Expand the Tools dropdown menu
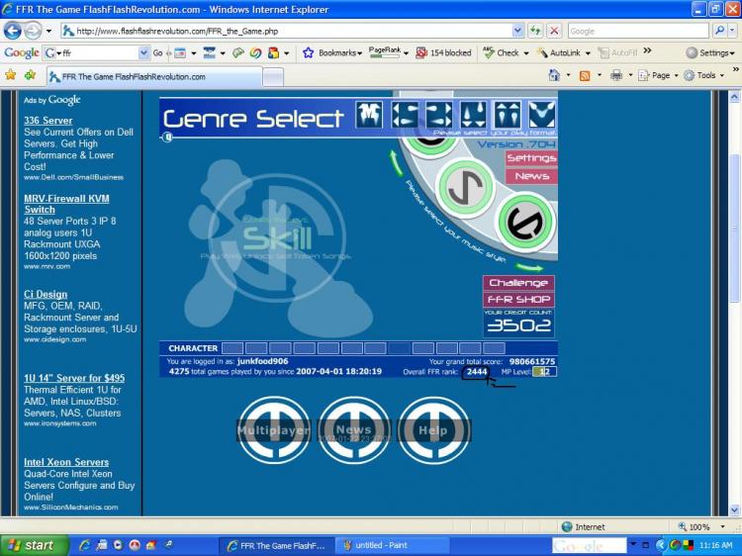Viewport: 742px width, 556px height. point(704,75)
